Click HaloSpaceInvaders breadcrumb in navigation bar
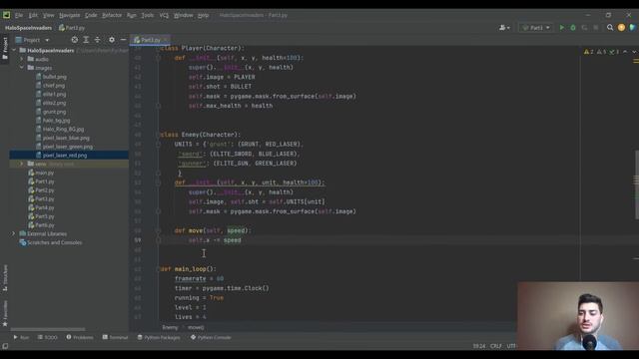 [29, 28]
